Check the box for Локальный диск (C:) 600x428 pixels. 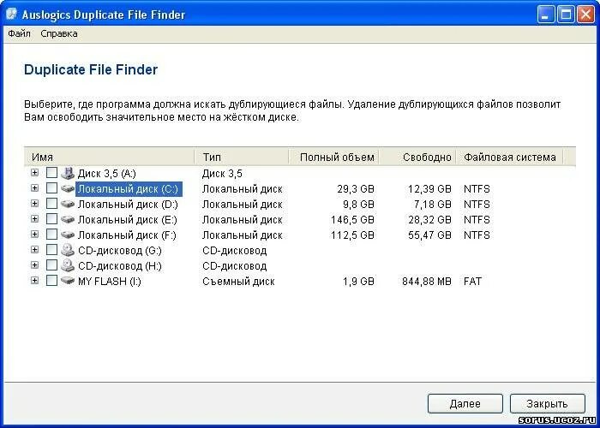[x=51, y=188]
